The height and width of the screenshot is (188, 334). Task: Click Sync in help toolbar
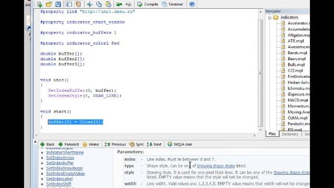[137, 144]
